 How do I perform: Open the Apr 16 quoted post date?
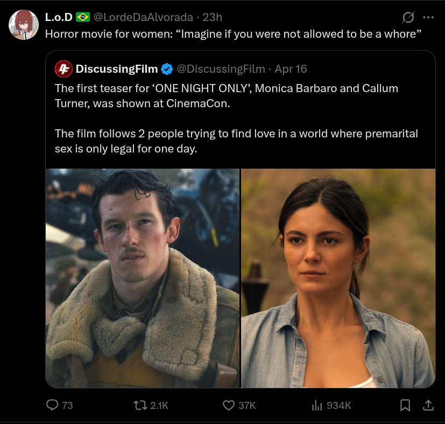click(291, 69)
